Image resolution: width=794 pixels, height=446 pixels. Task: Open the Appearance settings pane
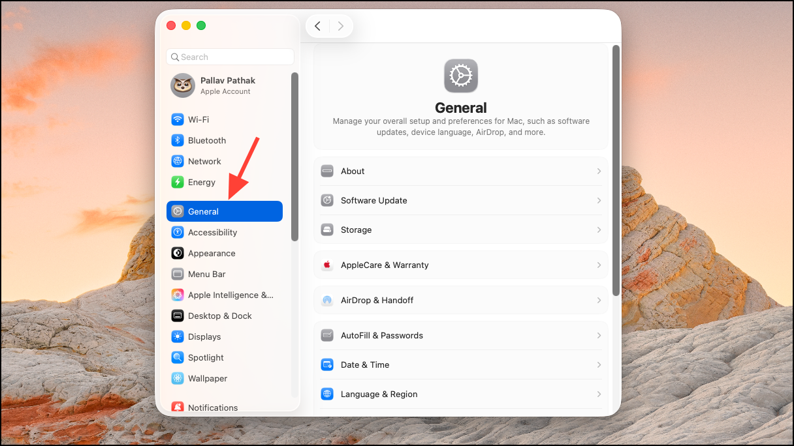225,253
